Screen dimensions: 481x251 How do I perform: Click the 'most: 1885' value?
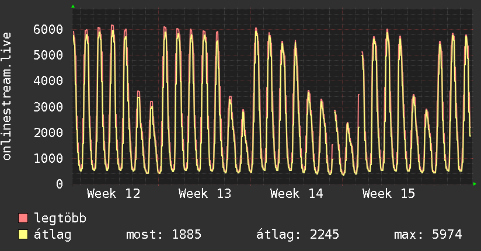(163, 235)
